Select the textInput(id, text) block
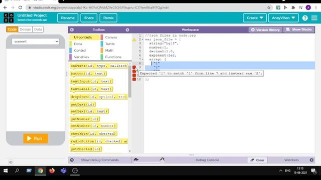The image size is (321, 180). coord(91,81)
